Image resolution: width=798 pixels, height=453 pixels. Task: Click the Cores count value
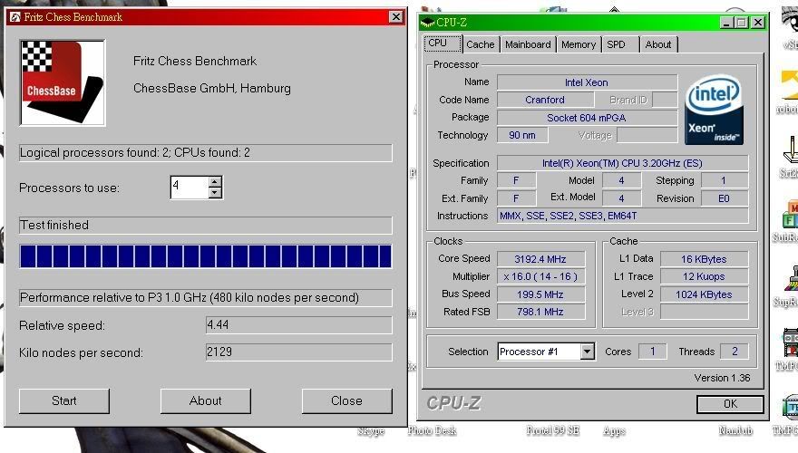point(652,352)
